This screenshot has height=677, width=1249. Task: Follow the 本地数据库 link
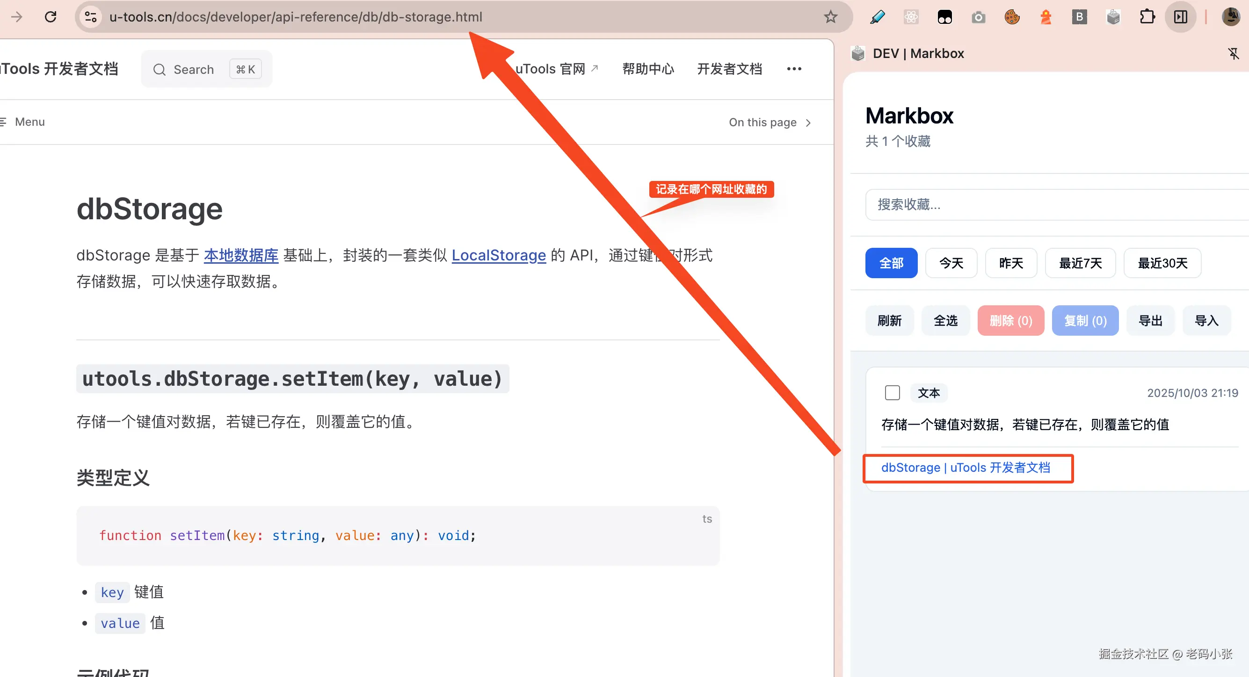241,255
